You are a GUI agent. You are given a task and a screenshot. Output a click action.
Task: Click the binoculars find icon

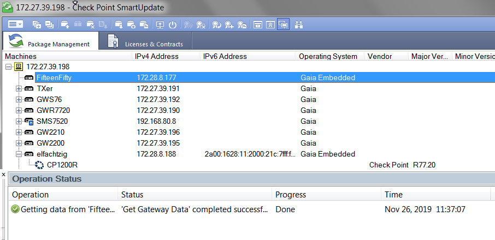pyautogui.click(x=299, y=25)
